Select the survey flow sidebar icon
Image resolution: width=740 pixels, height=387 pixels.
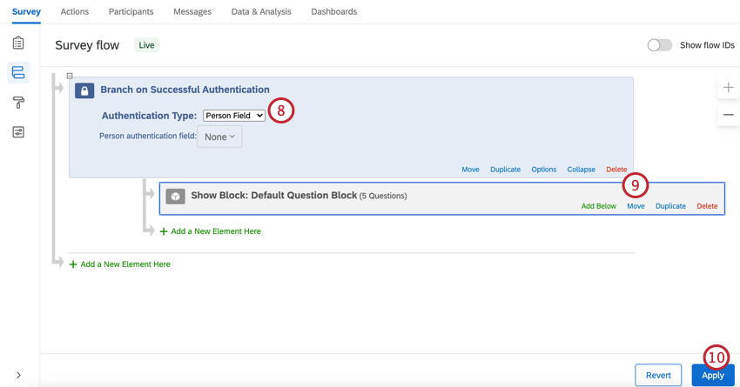18,72
